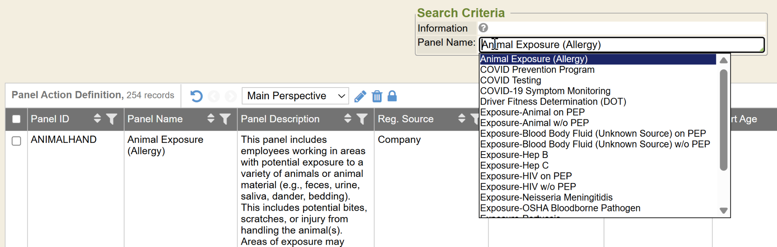Screen dimensions: 777x247
Task: Sort by the Panel Name column arrows
Action: [211, 119]
